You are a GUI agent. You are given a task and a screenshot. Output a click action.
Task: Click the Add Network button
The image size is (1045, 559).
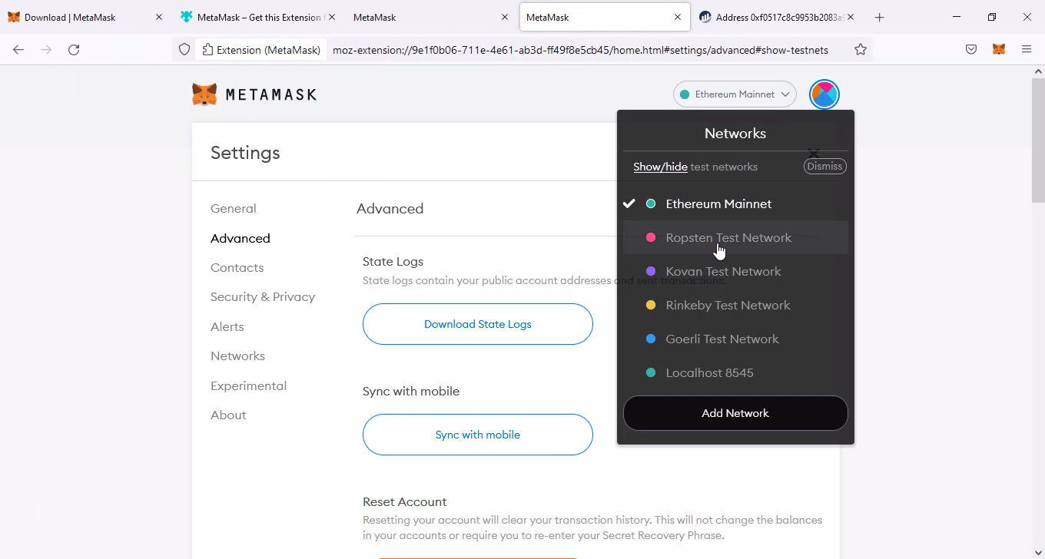point(735,413)
